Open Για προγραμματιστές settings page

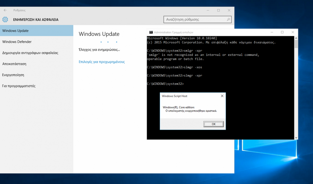(x=37, y=86)
